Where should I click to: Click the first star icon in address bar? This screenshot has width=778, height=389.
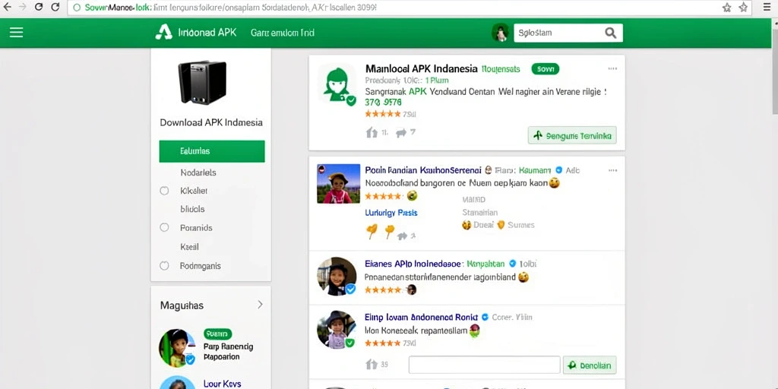727,8
